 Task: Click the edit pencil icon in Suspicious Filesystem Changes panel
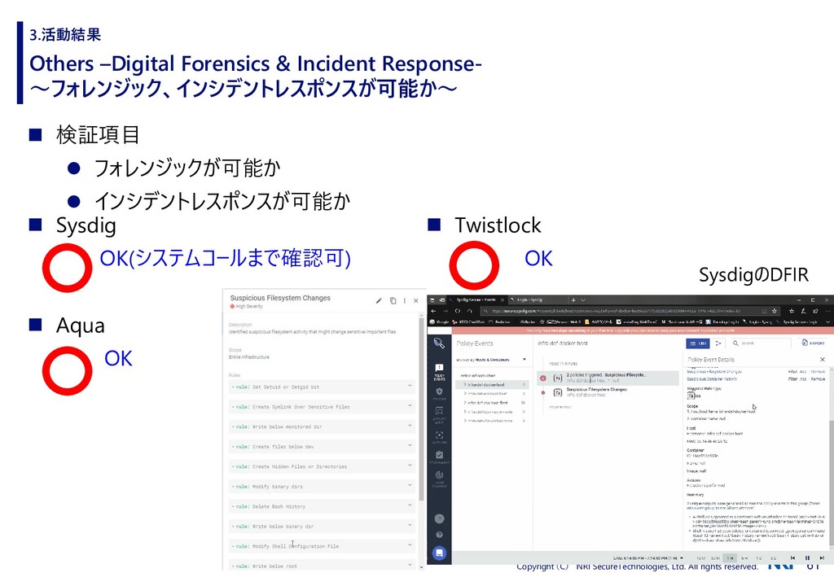tap(379, 301)
